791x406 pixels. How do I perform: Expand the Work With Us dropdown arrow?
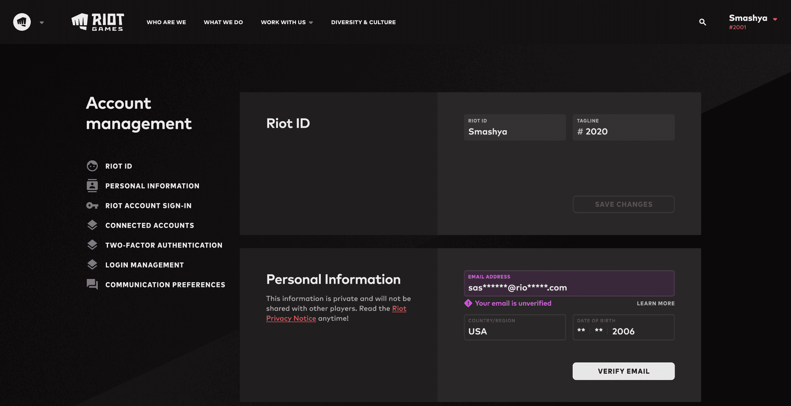point(311,23)
